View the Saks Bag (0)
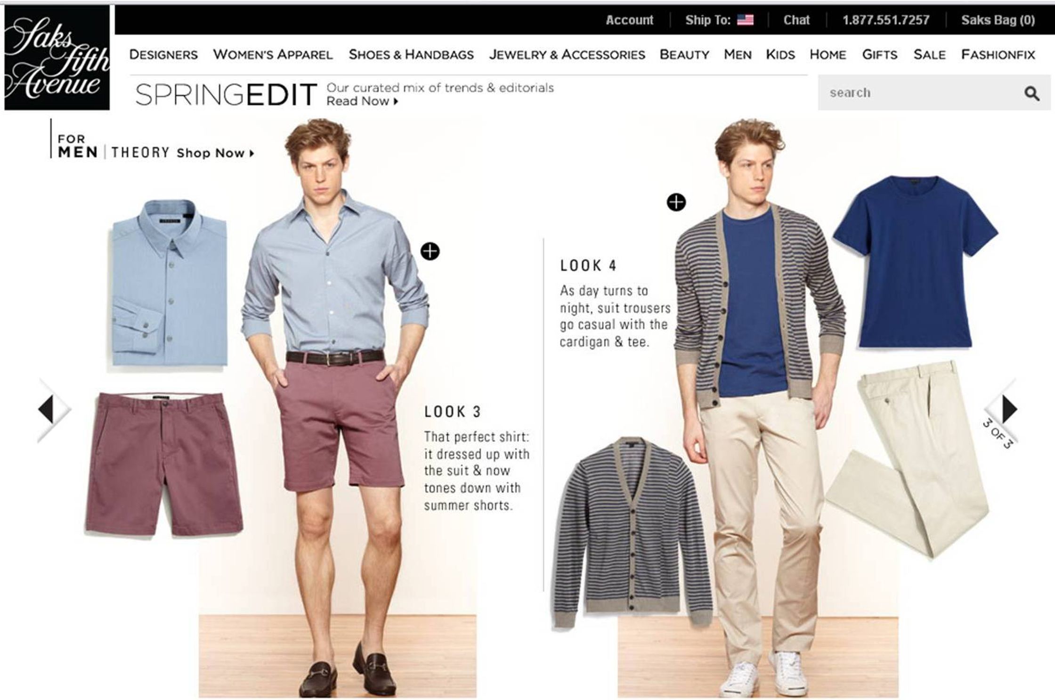The image size is (1055, 700). coord(998,20)
